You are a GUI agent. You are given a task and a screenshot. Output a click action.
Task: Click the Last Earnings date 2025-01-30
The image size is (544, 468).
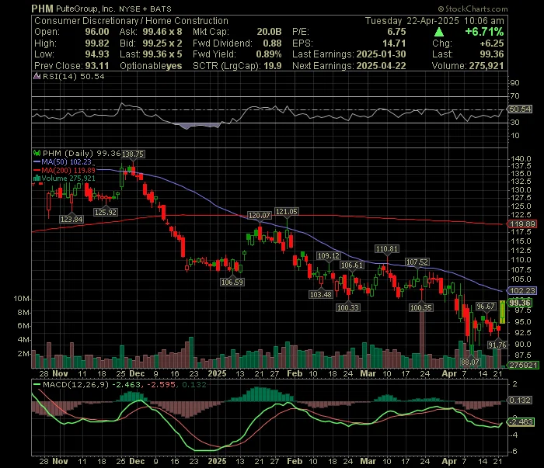(382, 54)
